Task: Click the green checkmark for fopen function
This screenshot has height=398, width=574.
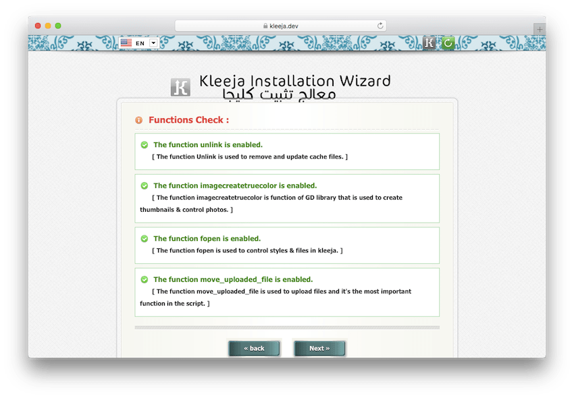Action: (145, 239)
